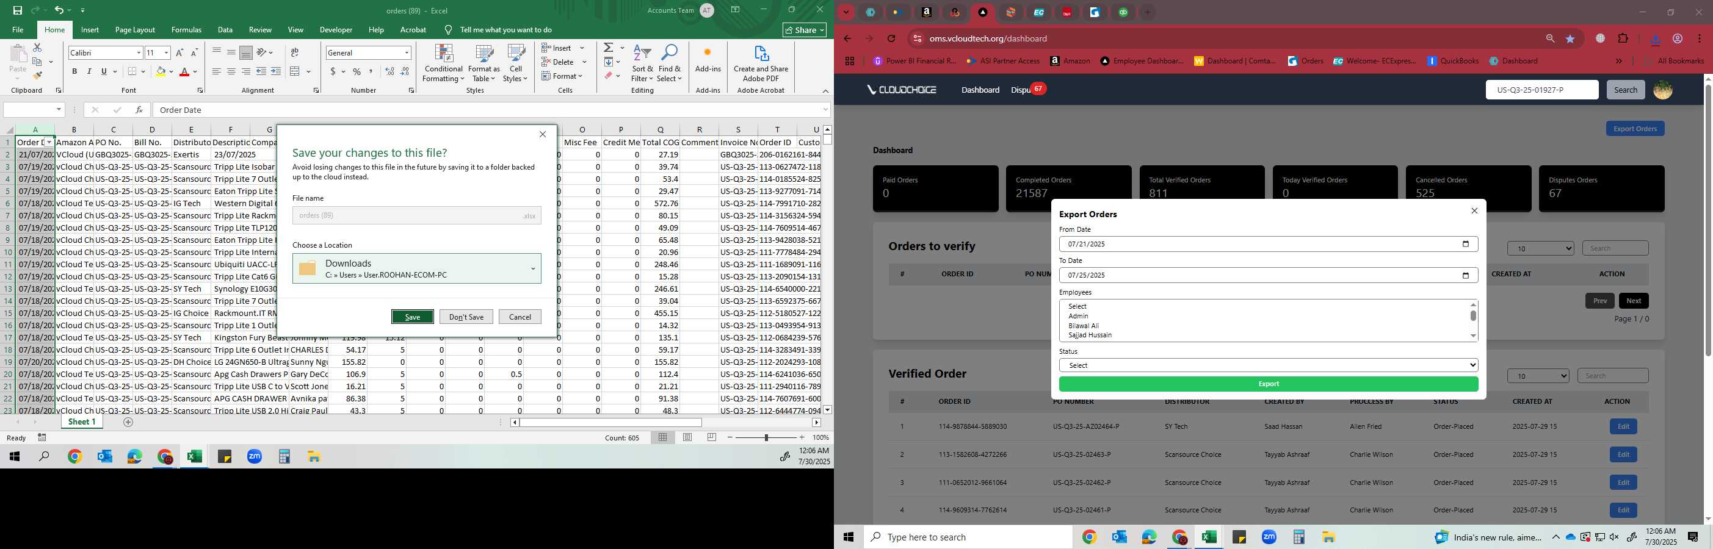The height and width of the screenshot is (549, 1713).
Task: Open the Page Layout ribbon tab
Action: [135, 30]
